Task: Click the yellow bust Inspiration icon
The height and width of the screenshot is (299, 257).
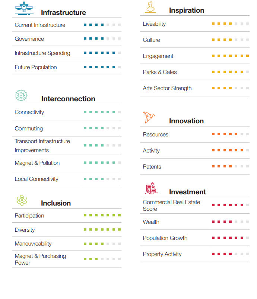Action: click(x=150, y=7)
